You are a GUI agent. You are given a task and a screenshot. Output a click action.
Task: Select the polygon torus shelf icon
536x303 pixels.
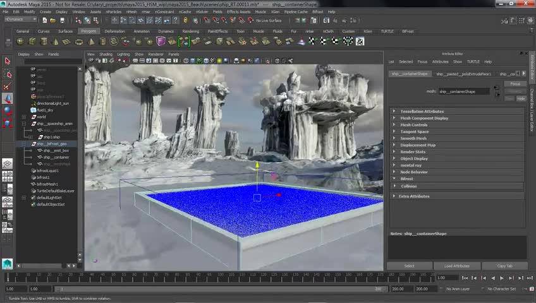79,42
